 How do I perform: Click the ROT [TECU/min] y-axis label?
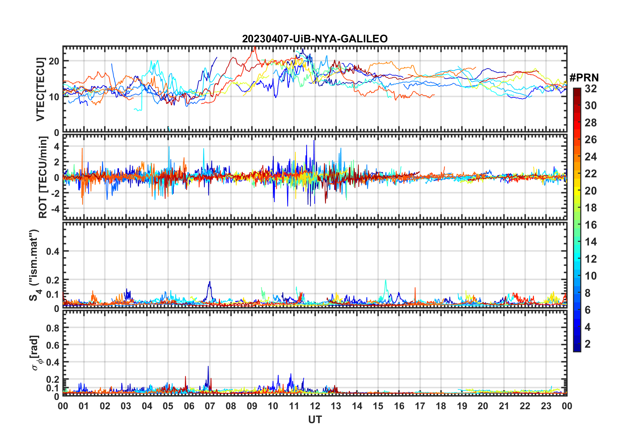click(43, 178)
